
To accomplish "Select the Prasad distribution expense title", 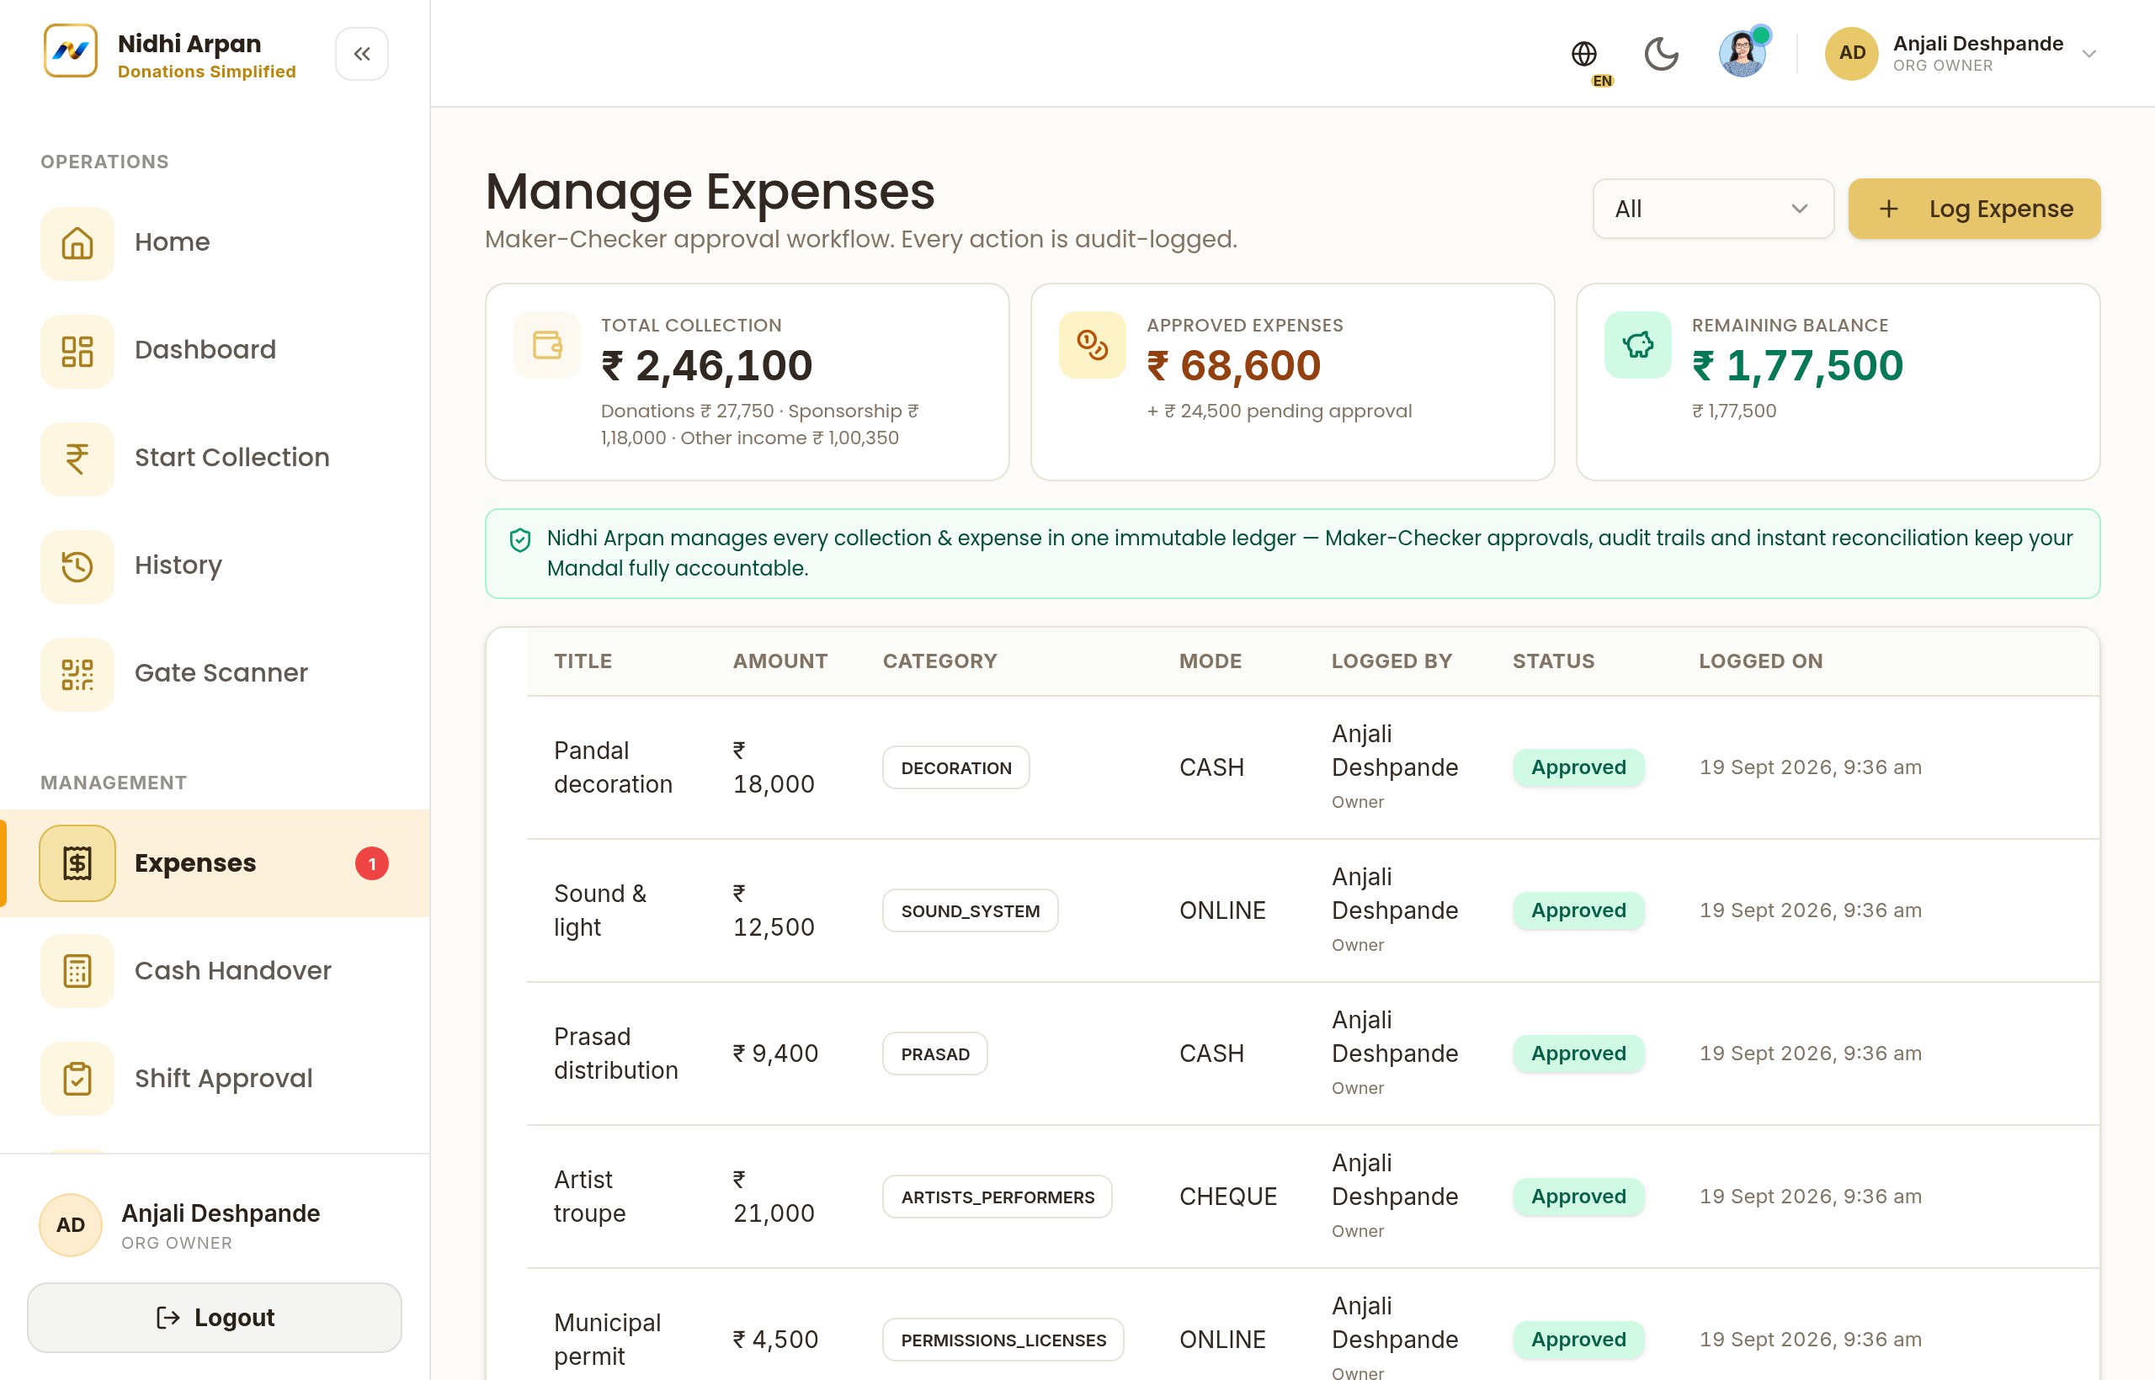I will tap(616, 1053).
